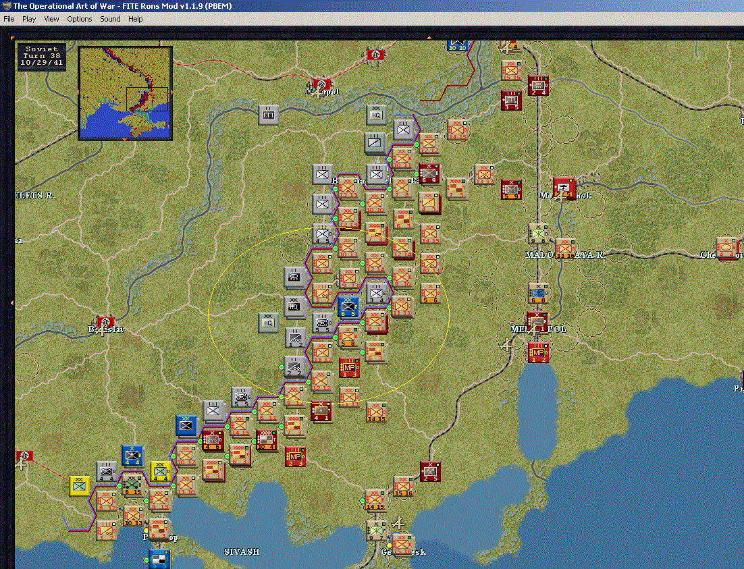Open the View menu
744x569 pixels.
click(51, 19)
